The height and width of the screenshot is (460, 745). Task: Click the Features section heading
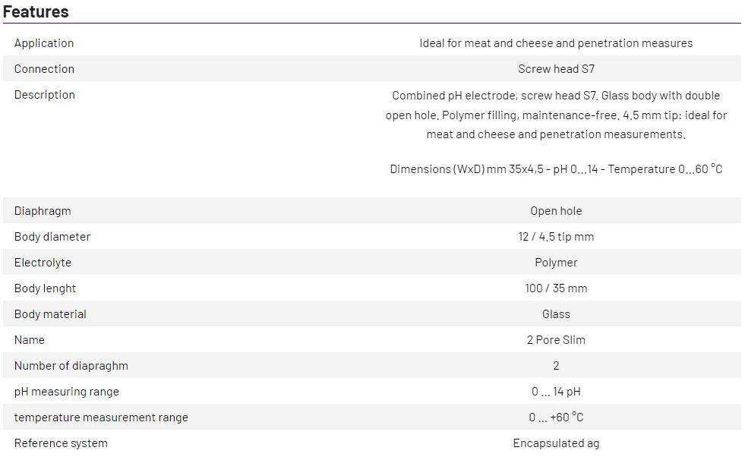36,11
